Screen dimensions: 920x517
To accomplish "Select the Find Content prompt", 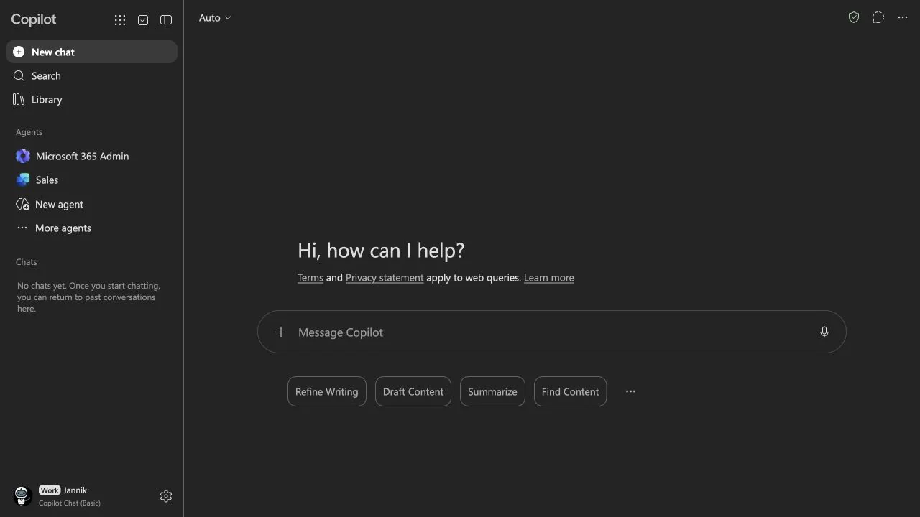I will [x=571, y=391].
